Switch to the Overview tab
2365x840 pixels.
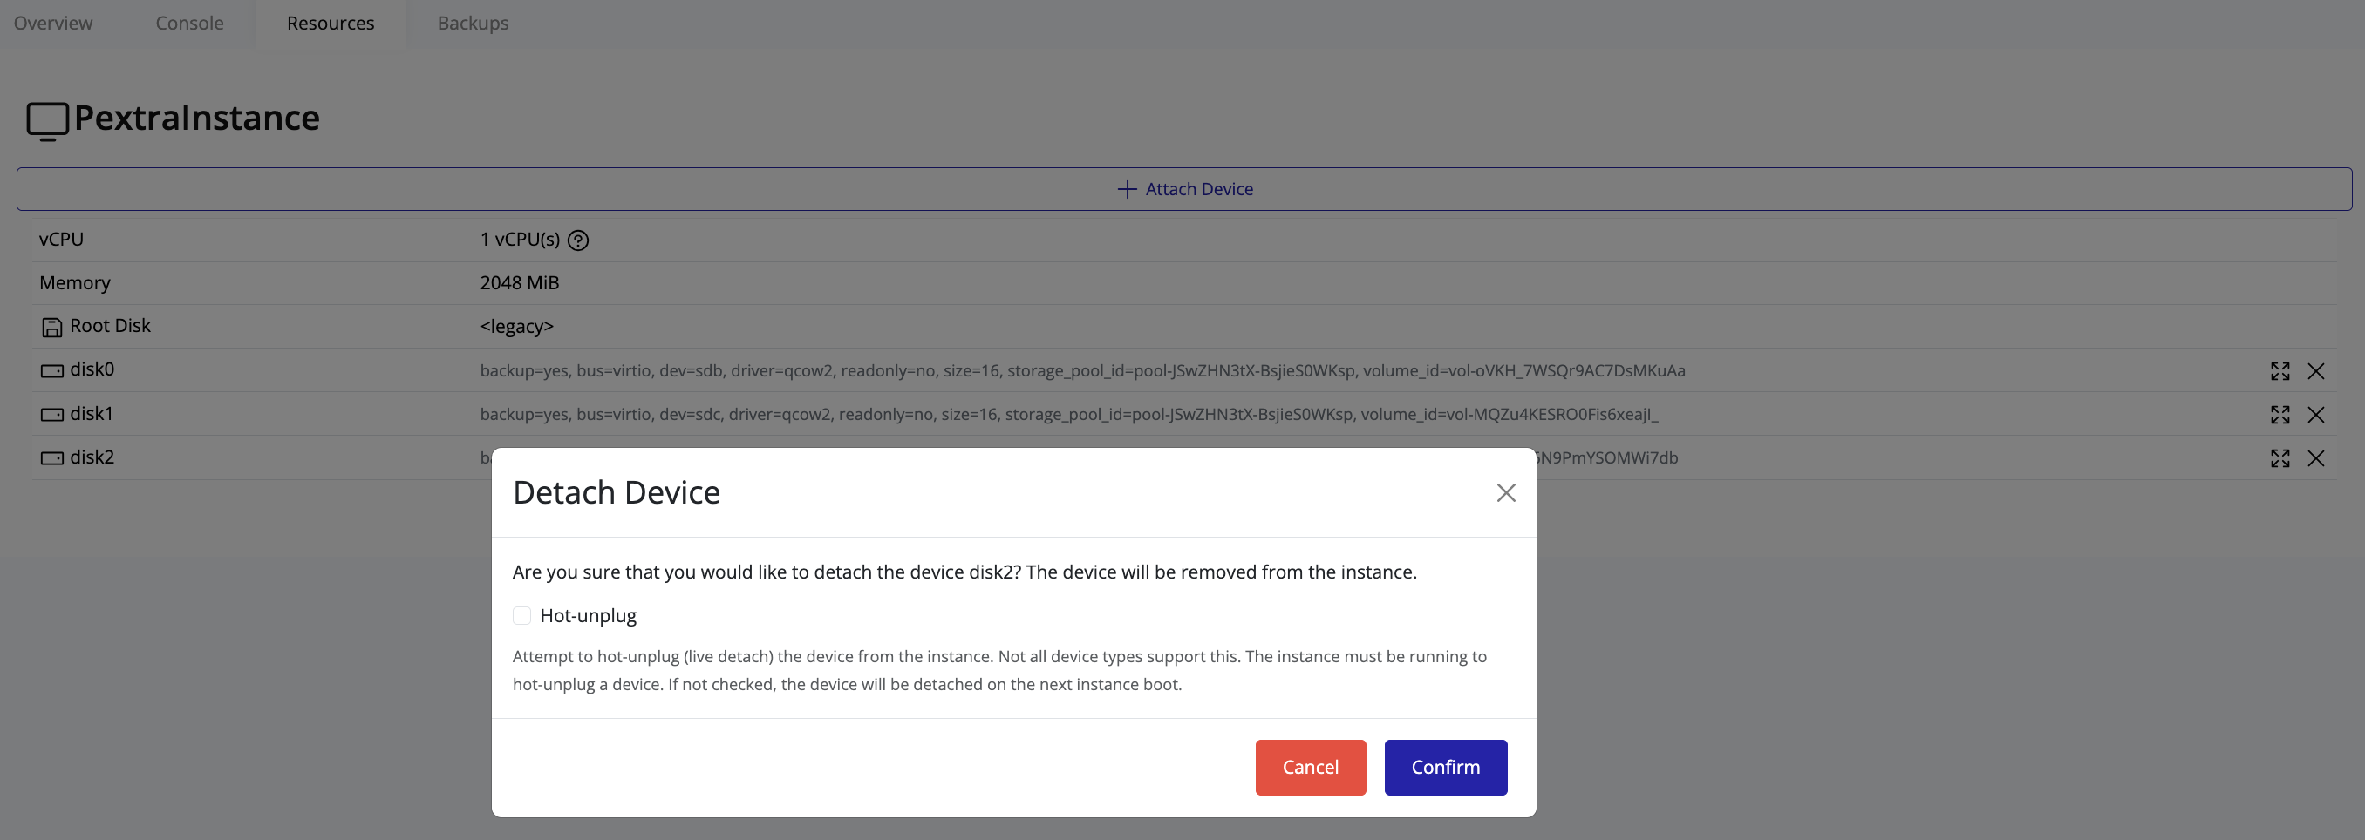pyautogui.click(x=52, y=23)
